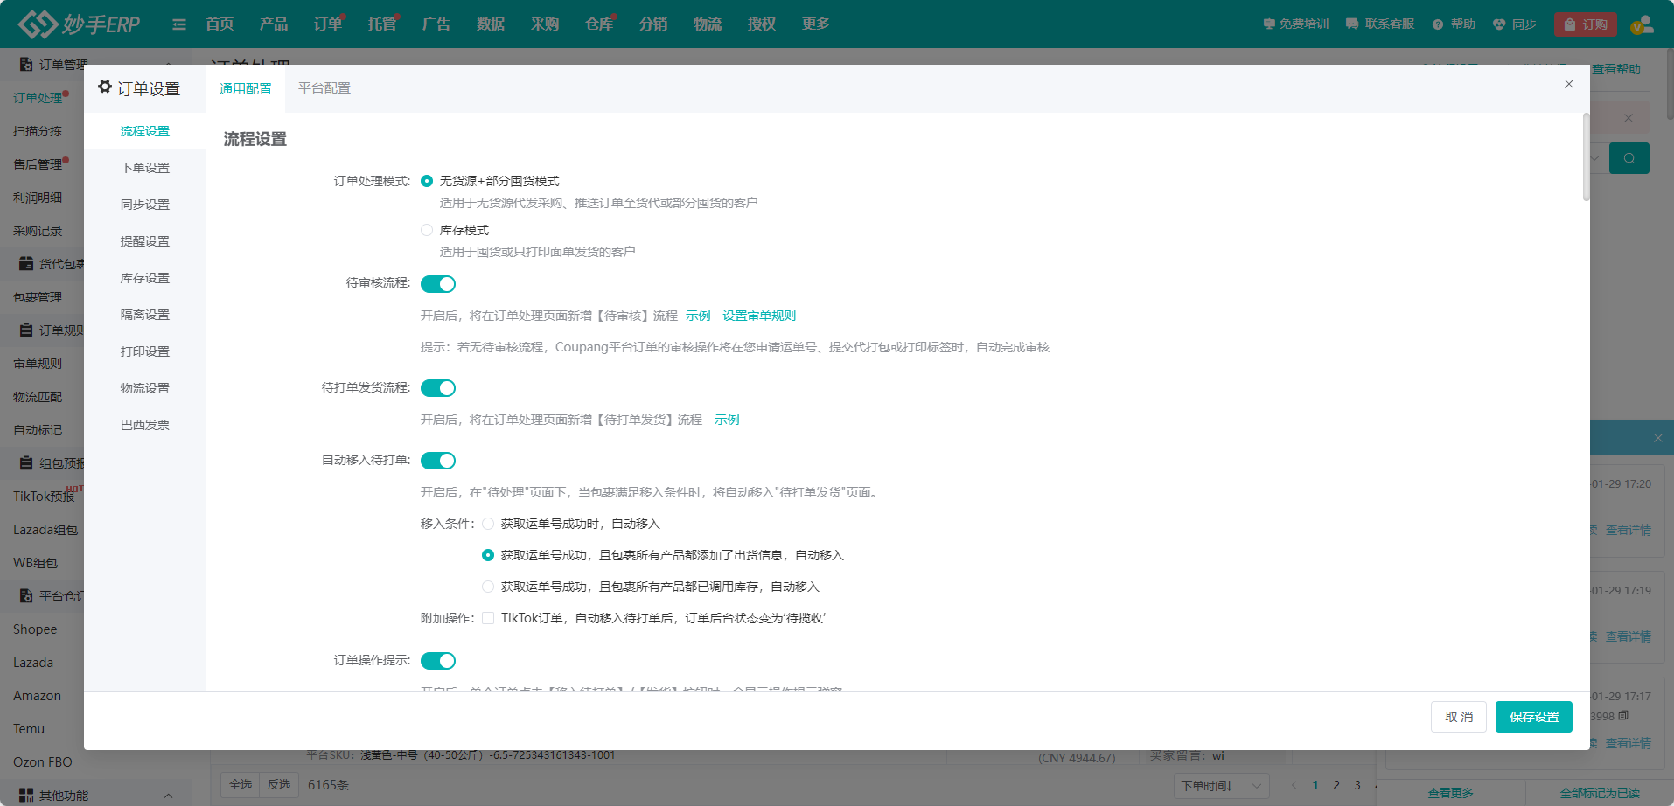Click the 帮助 question mark icon
Viewport: 1674px width, 806px height.
(1438, 24)
